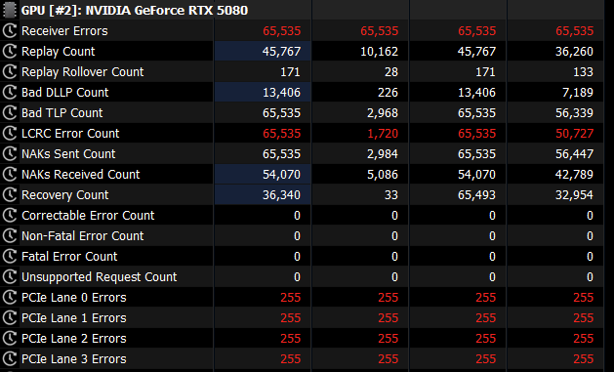The image size is (614, 372).
Task: Click the clock icon beside LCRC Error Count
Action: tap(10, 133)
